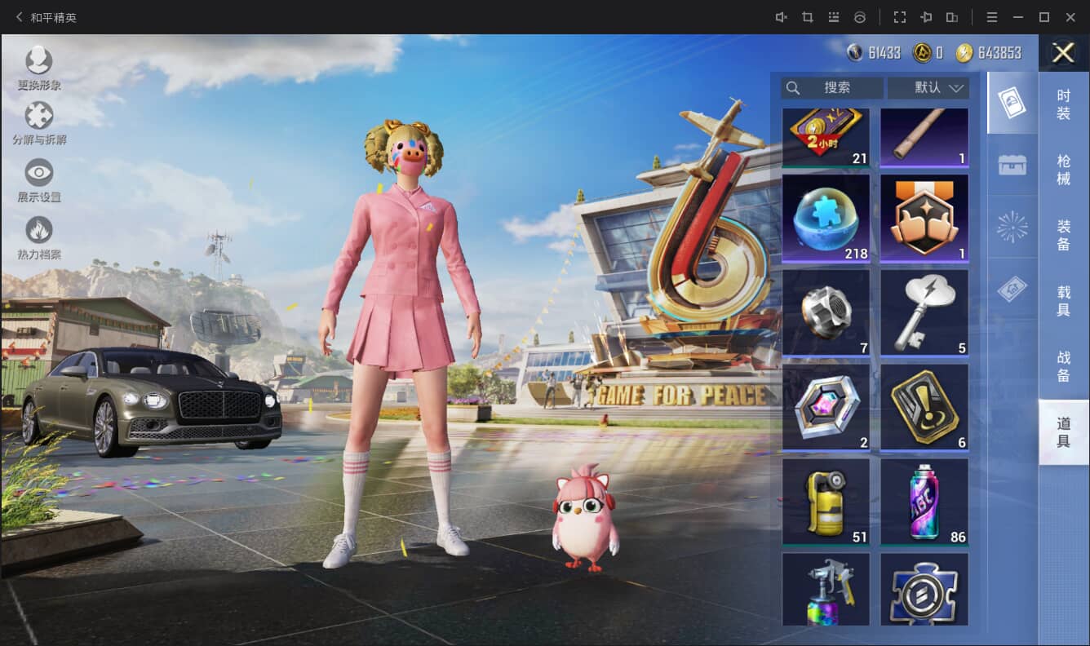Switch to the 装备 tab
1090x646 pixels.
click(1063, 236)
